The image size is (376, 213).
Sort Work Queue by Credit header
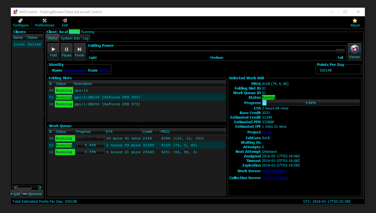click(151, 131)
